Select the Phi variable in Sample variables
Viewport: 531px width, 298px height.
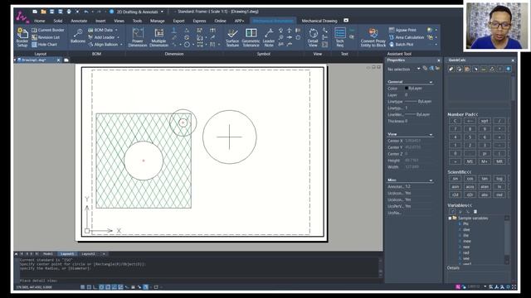465,223
